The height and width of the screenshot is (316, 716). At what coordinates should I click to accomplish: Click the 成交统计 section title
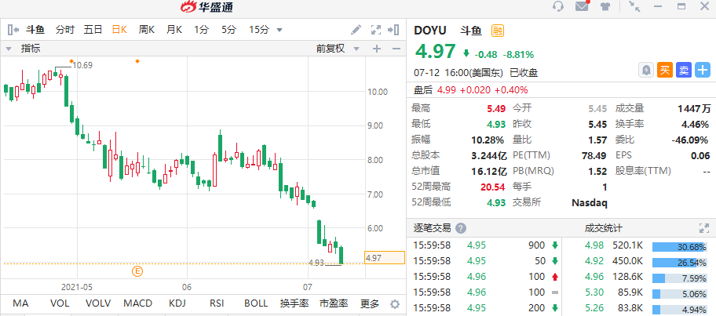click(x=603, y=228)
